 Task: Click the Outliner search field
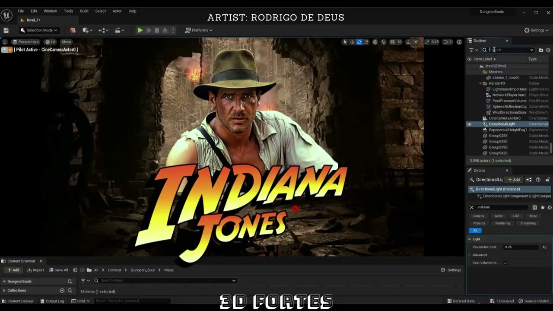point(509,50)
